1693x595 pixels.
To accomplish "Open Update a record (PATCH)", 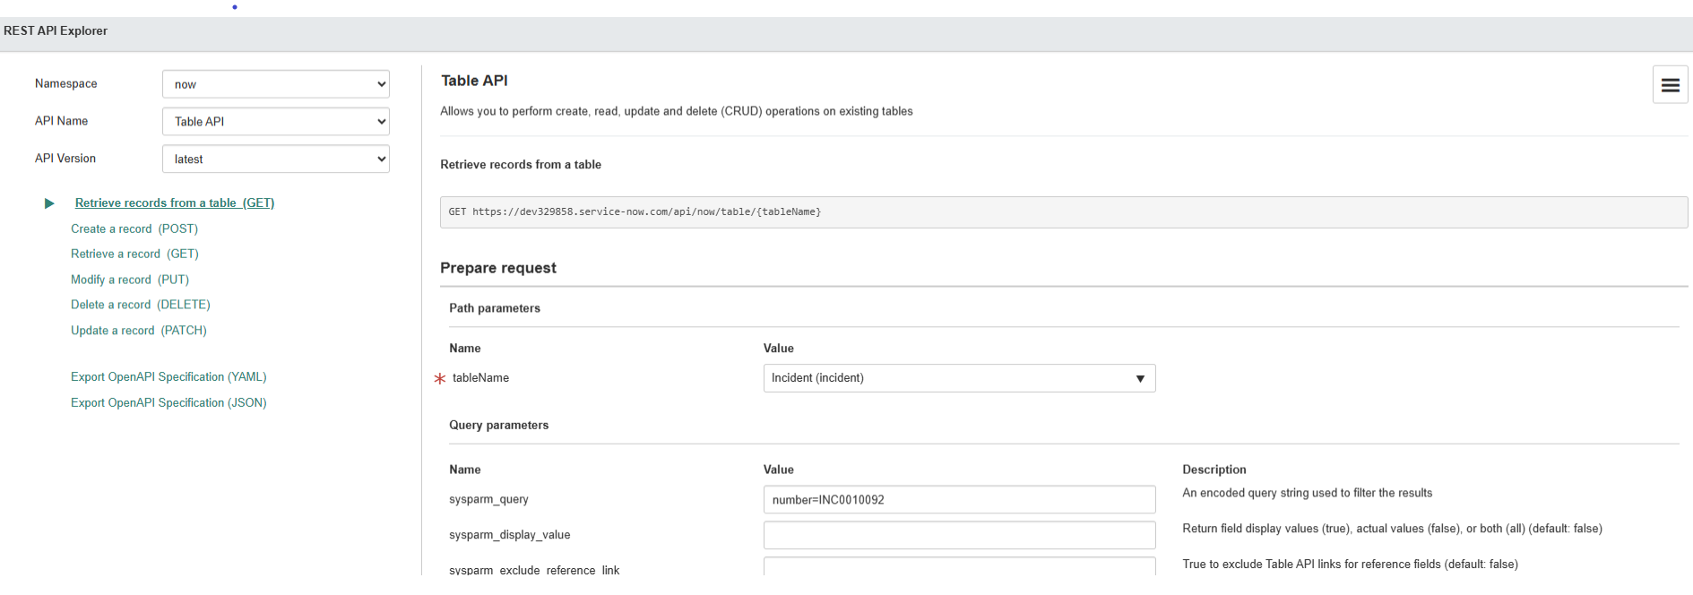I will [139, 331].
